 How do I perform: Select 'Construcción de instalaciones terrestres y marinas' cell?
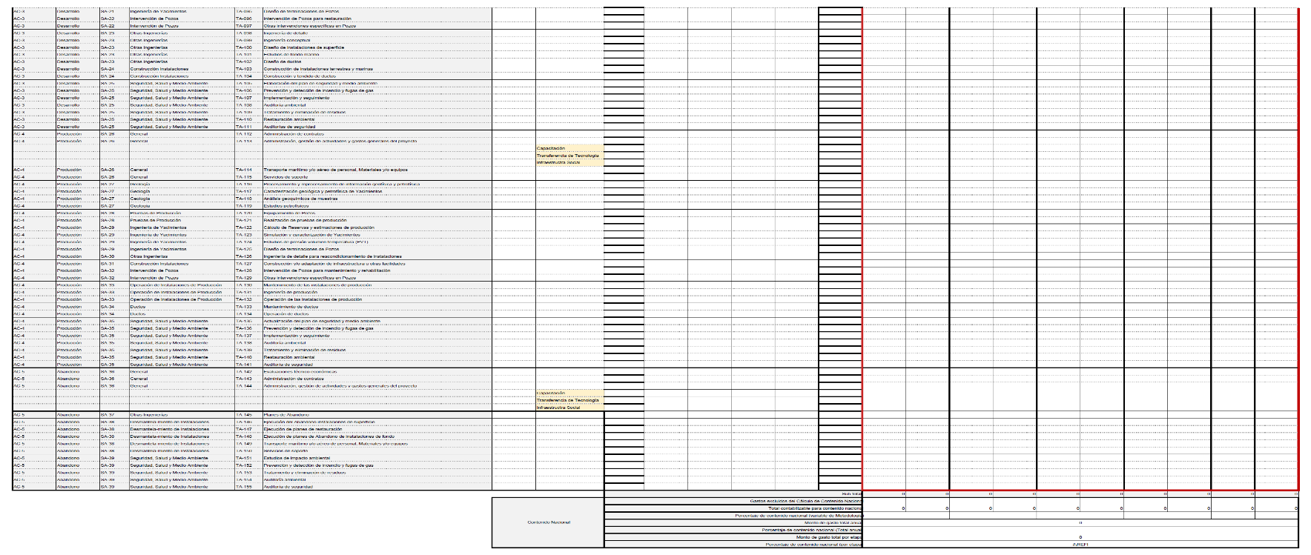[x=318, y=69]
